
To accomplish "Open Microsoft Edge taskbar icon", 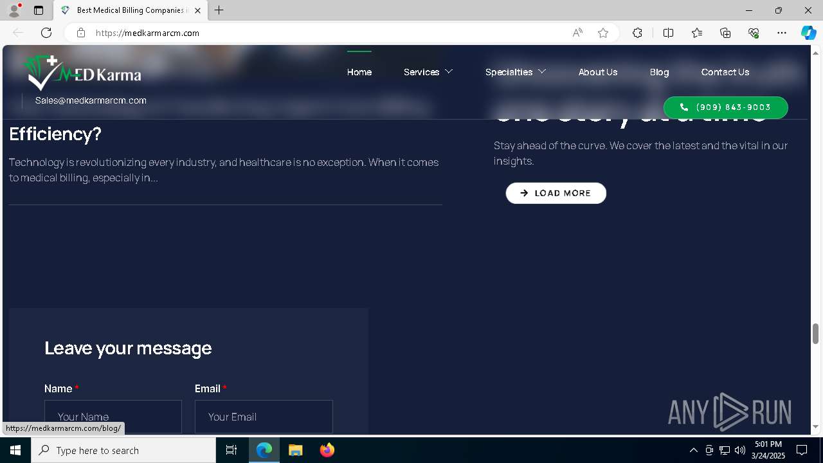I will coord(264,450).
